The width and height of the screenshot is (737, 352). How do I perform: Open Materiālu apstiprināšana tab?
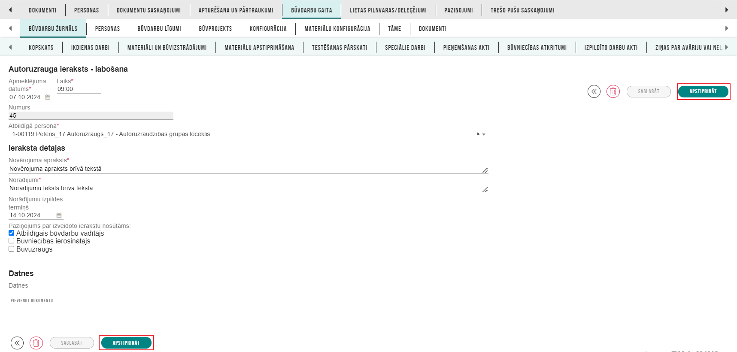[x=259, y=47]
